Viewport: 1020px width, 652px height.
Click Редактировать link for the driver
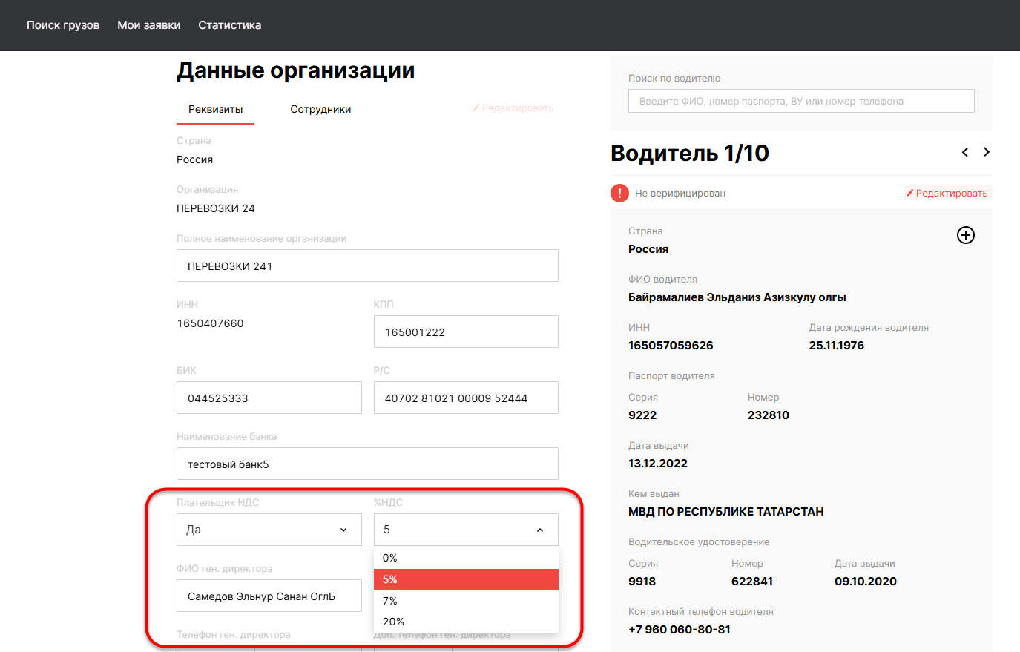click(947, 193)
